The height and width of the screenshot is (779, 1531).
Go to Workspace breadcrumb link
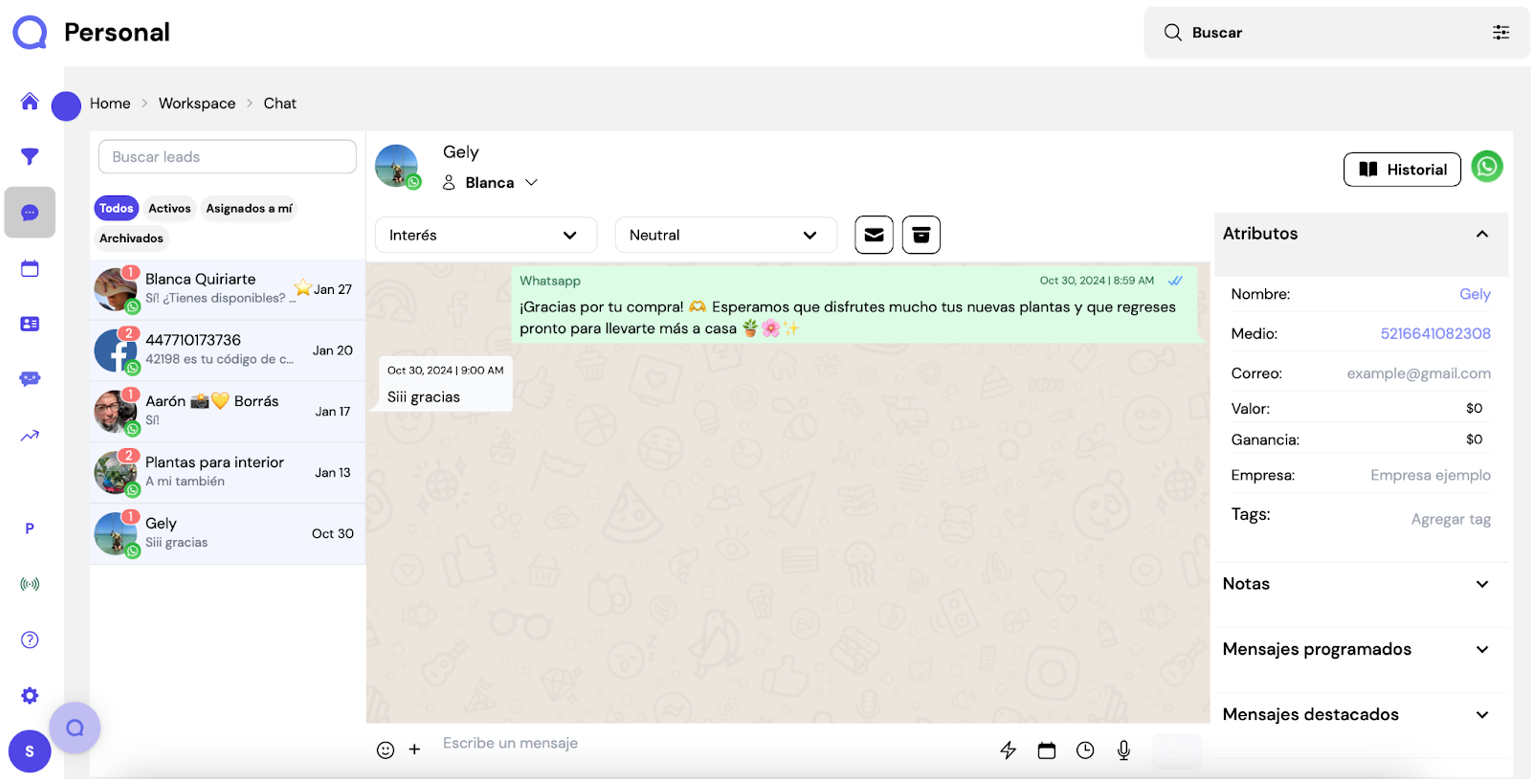197,103
